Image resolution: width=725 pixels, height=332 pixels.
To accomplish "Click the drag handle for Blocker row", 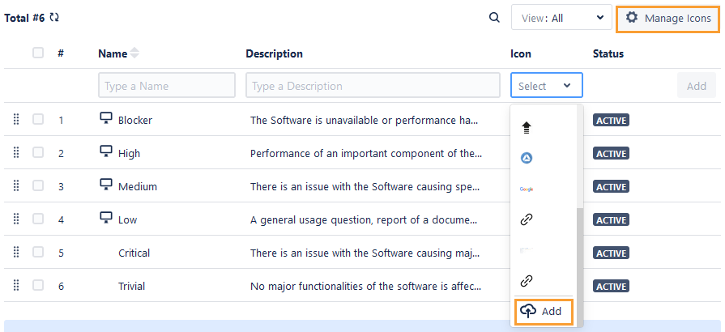I will (x=15, y=120).
